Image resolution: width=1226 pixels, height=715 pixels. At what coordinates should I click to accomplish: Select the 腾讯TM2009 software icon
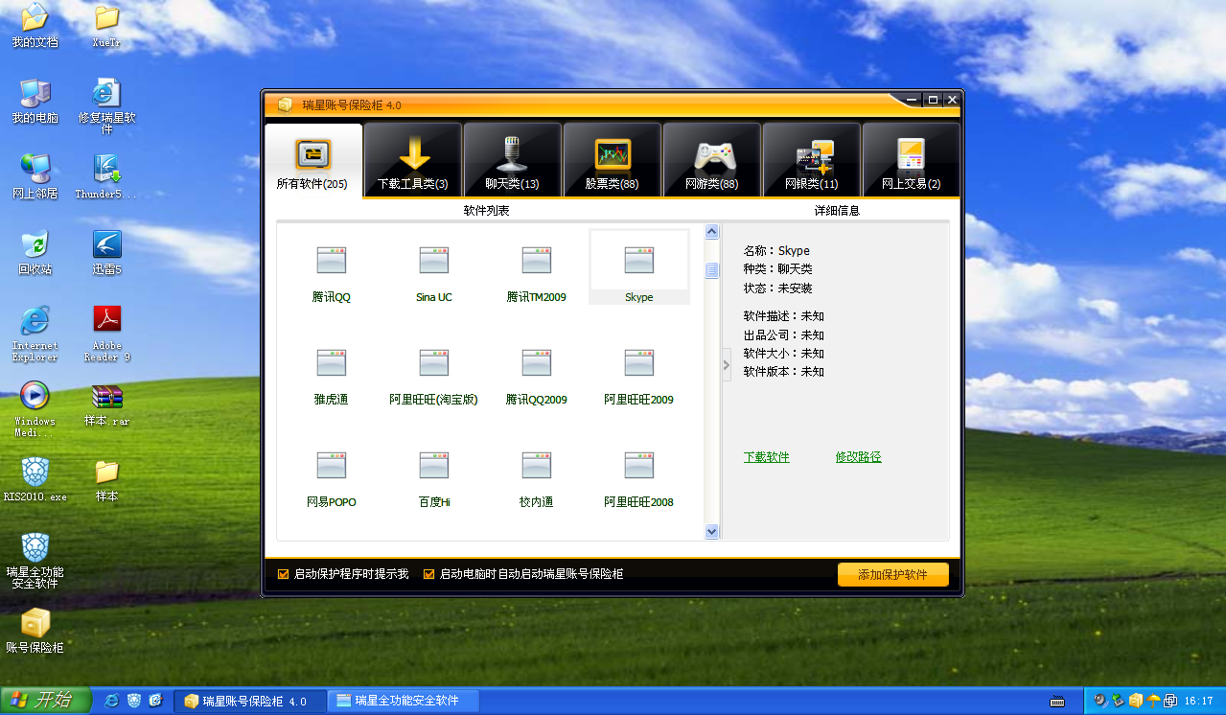[536, 260]
